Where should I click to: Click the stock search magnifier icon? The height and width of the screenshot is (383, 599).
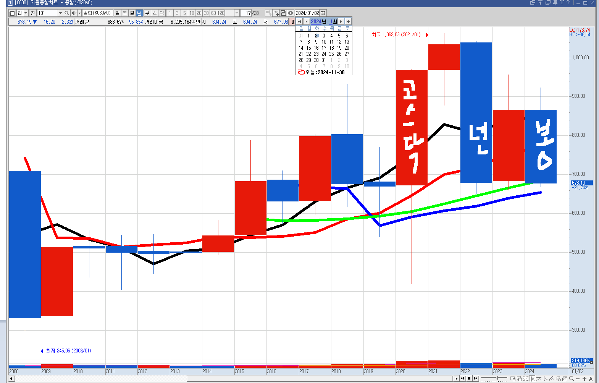66,13
